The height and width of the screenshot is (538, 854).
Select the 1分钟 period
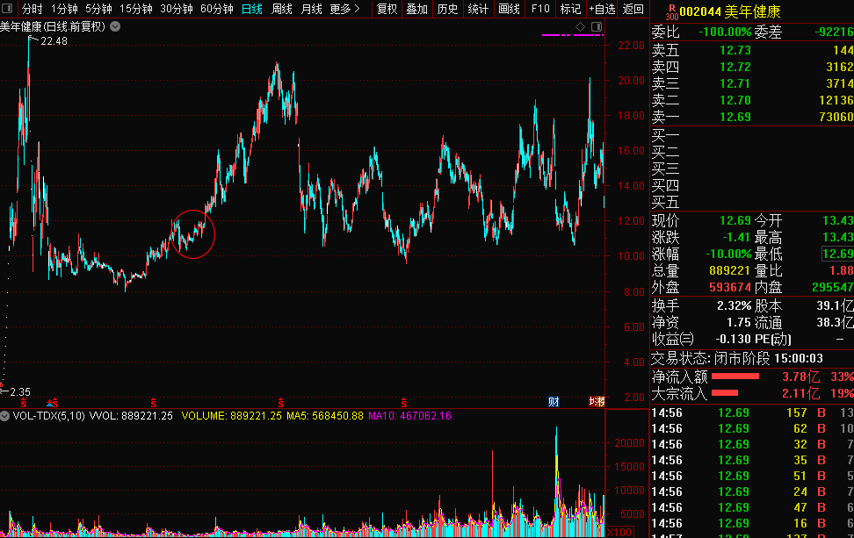(64, 10)
